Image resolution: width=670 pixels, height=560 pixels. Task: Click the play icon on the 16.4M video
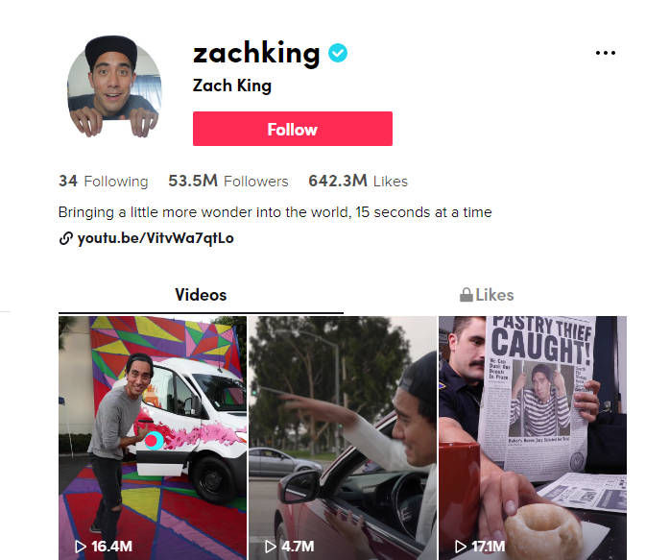pyautogui.click(x=81, y=546)
